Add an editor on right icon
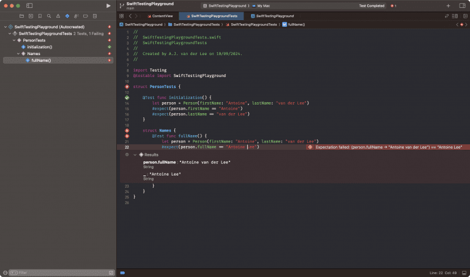The width and height of the screenshot is (470, 277). click(x=465, y=16)
